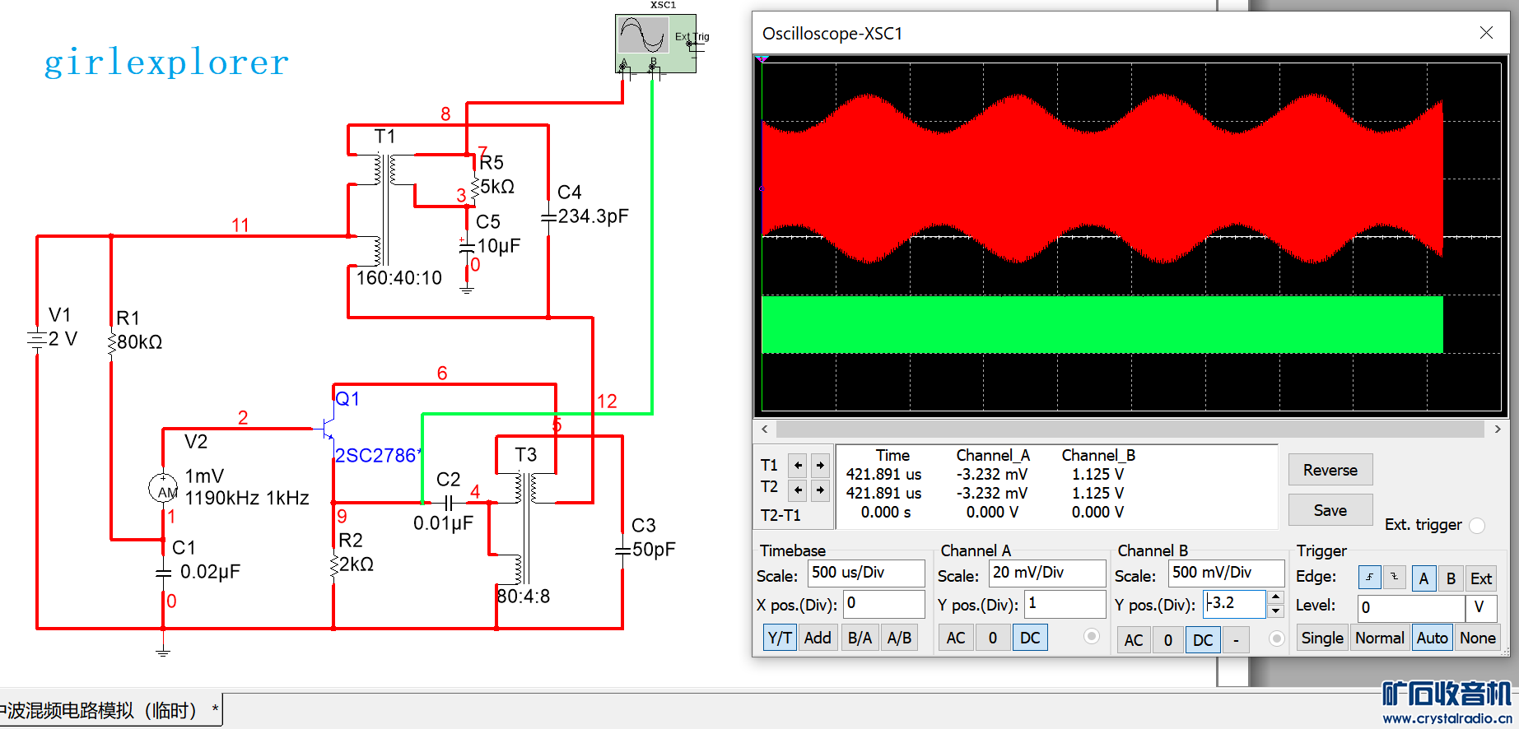The width and height of the screenshot is (1519, 729).
Task: Select resistor R2 symbol
Action: tap(333, 566)
